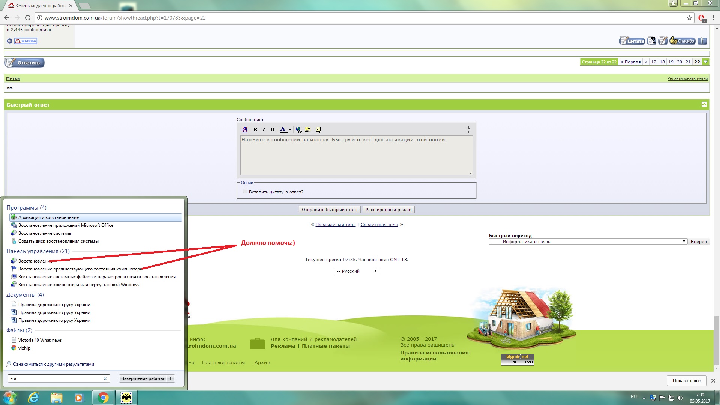This screenshot has height=405, width=720.
Task: Click the user online status icon
Action: (10, 41)
